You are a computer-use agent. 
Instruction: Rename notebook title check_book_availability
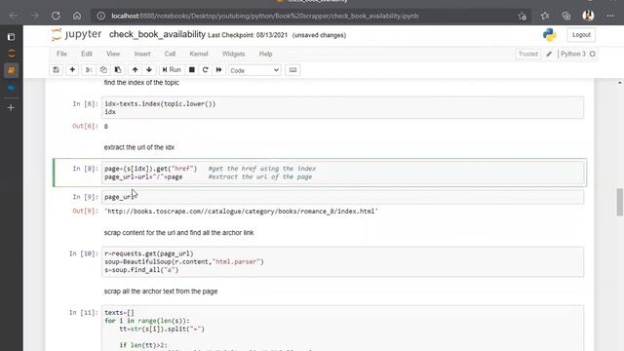157,35
